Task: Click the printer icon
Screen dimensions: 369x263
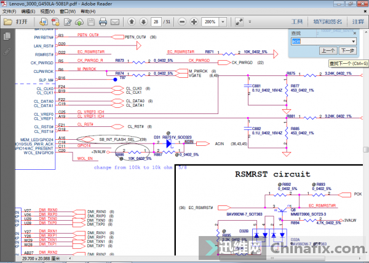Action: pos(103,22)
